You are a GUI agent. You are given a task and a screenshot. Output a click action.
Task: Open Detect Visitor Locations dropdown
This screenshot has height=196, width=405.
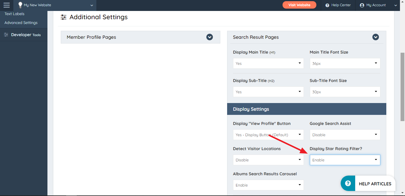click(268, 160)
